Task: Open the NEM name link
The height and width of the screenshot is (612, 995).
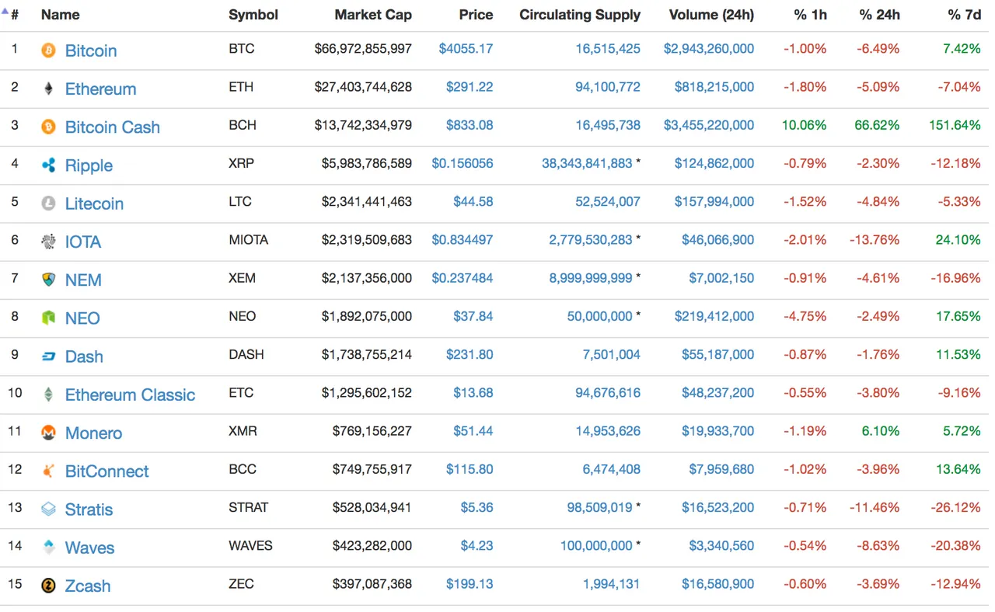Action: click(x=83, y=280)
